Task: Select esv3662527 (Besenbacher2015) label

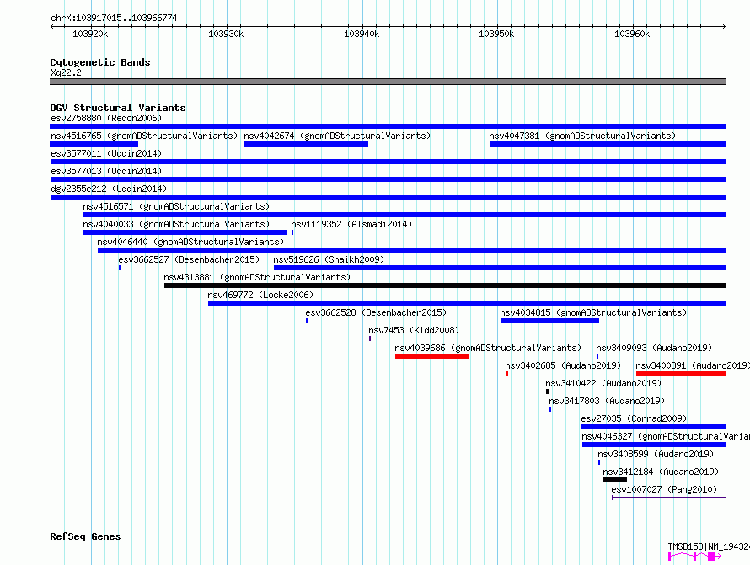Action: click(189, 259)
